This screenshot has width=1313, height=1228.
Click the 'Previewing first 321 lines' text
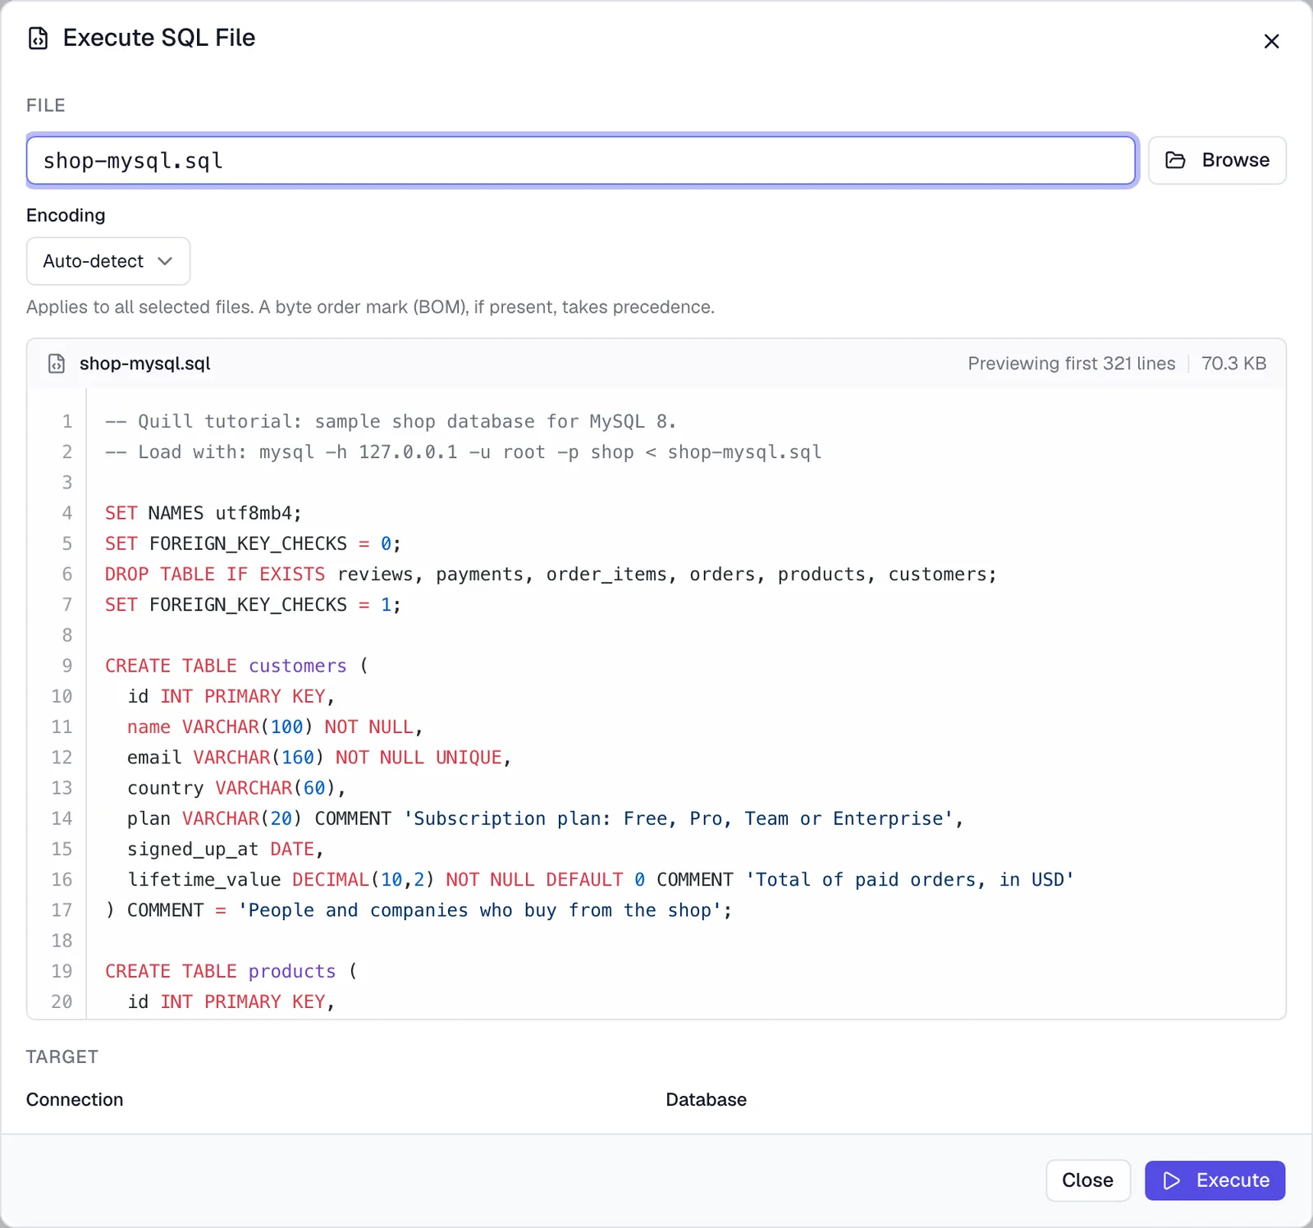tap(1071, 364)
